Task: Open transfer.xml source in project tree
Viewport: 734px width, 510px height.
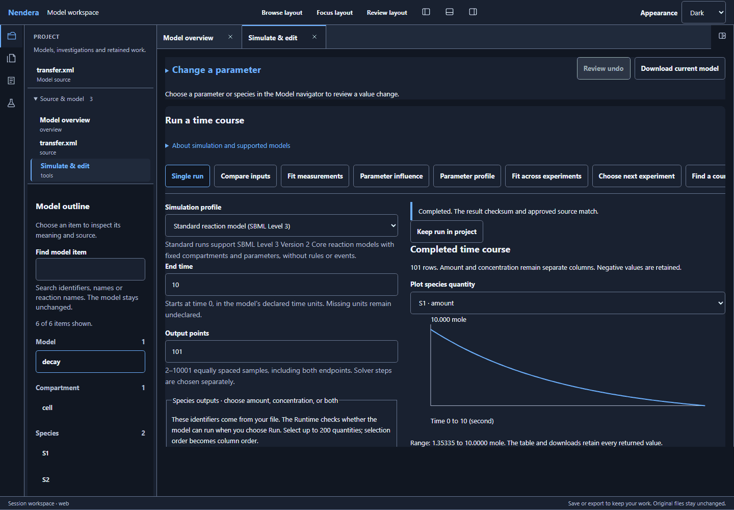Action: (x=91, y=147)
